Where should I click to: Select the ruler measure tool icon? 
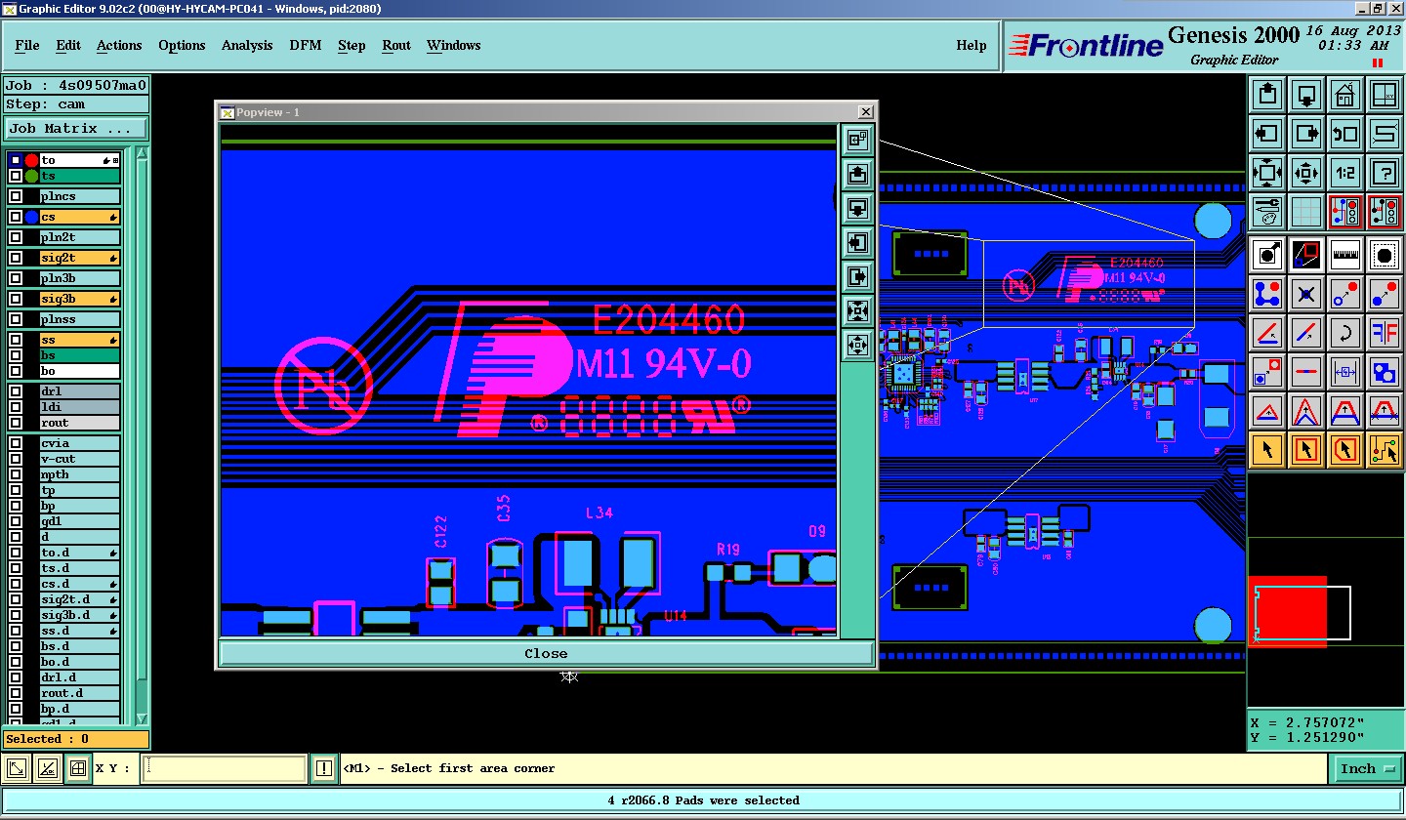(x=1345, y=255)
